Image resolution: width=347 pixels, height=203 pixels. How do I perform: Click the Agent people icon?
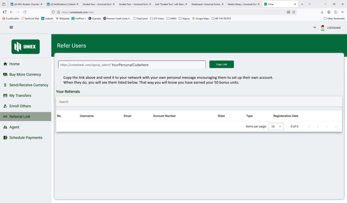point(5,127)
